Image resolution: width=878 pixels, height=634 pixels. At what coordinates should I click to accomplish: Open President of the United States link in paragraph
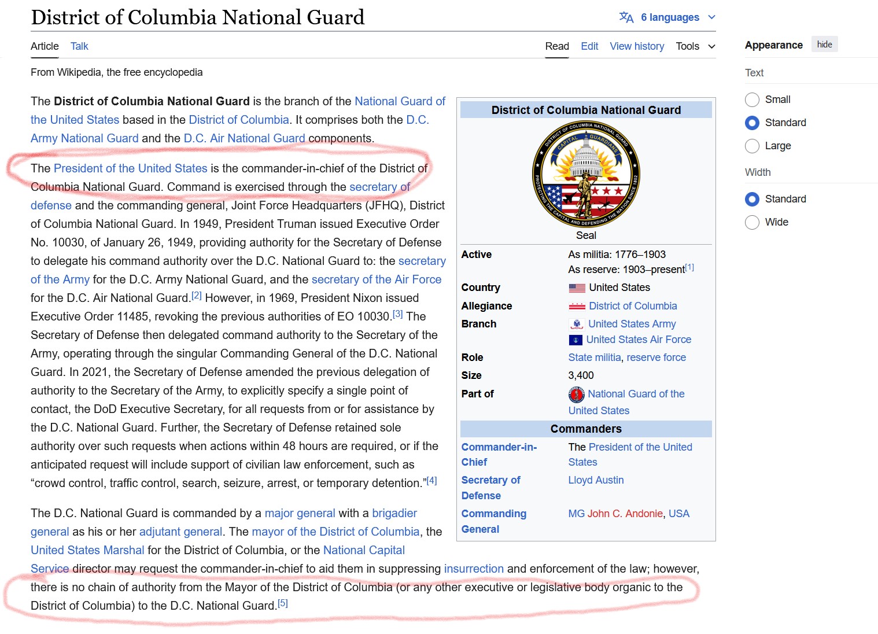[130, 168]
